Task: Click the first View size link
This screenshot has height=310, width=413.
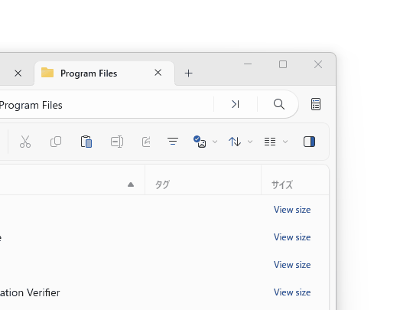Action: tap(292, 210)
